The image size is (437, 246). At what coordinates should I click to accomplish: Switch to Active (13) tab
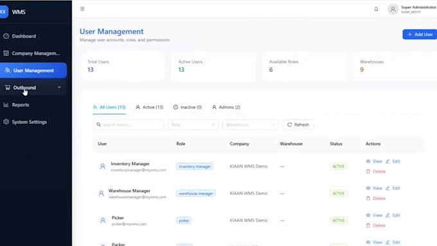pyautogui.click(x=149, y=107)
